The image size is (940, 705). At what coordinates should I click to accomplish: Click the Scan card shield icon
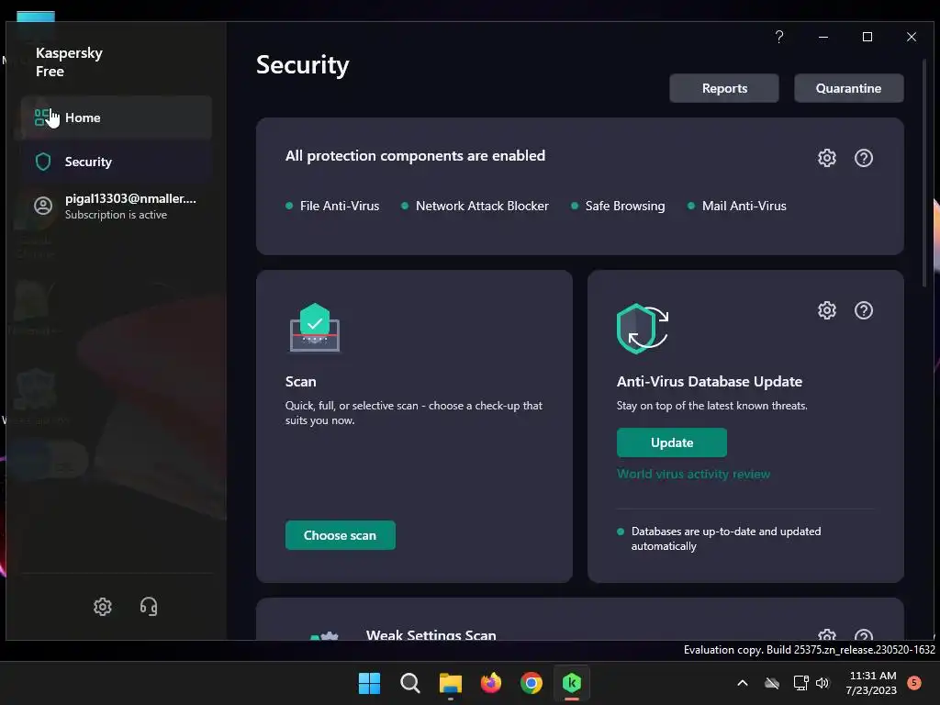(x=315, y=328)
